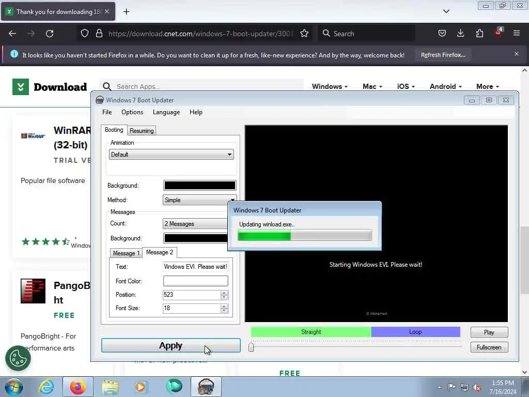Open Firefox extensions puzzle icon
The width and height of the screenshot is (529, 397).
479,33
